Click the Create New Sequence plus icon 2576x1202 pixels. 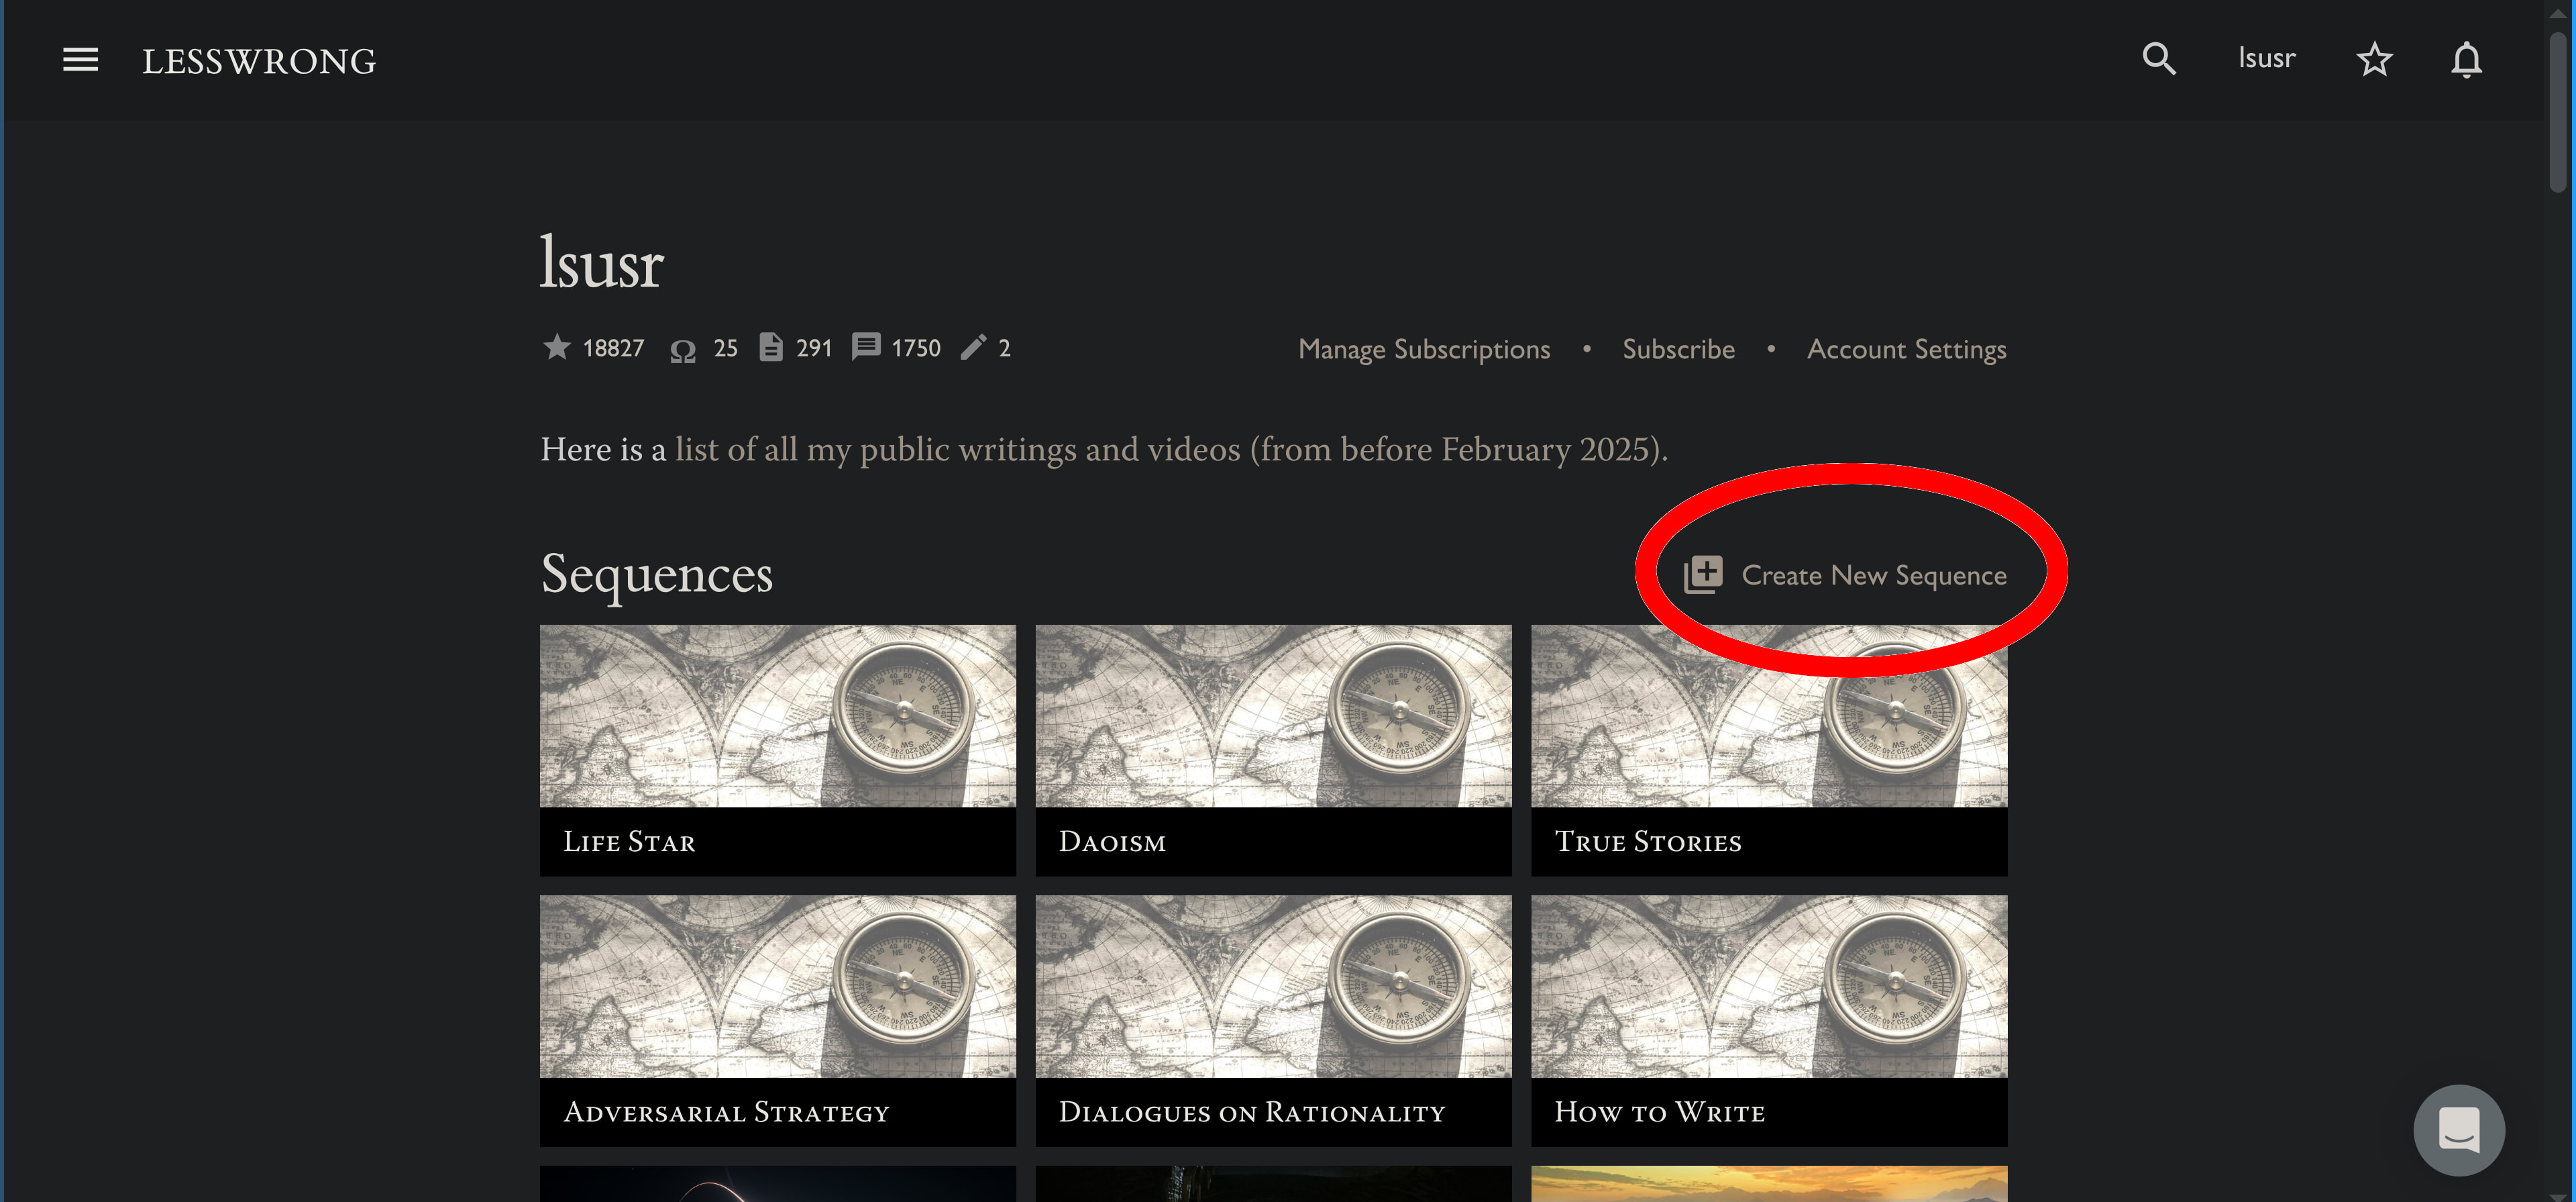[x=1703, y=574]
